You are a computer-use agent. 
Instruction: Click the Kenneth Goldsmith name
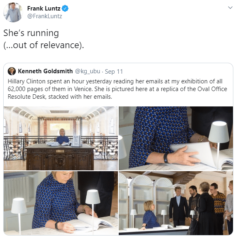tap(45, 71)
